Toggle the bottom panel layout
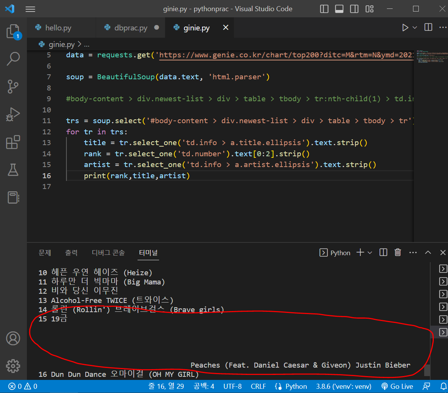 click(x=339, y=9)
